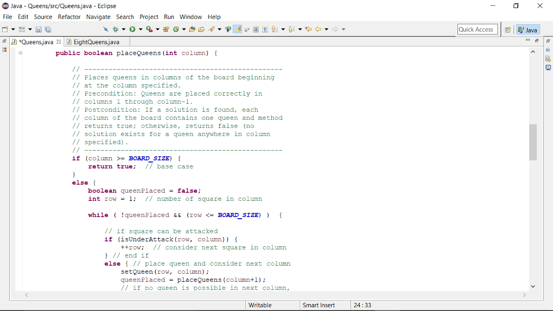
Task: Open the Search dialog (flashlight icon)
Action: coord(212,29)
